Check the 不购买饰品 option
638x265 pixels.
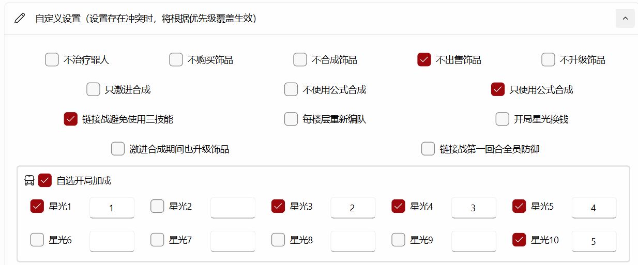click(176, 60)
